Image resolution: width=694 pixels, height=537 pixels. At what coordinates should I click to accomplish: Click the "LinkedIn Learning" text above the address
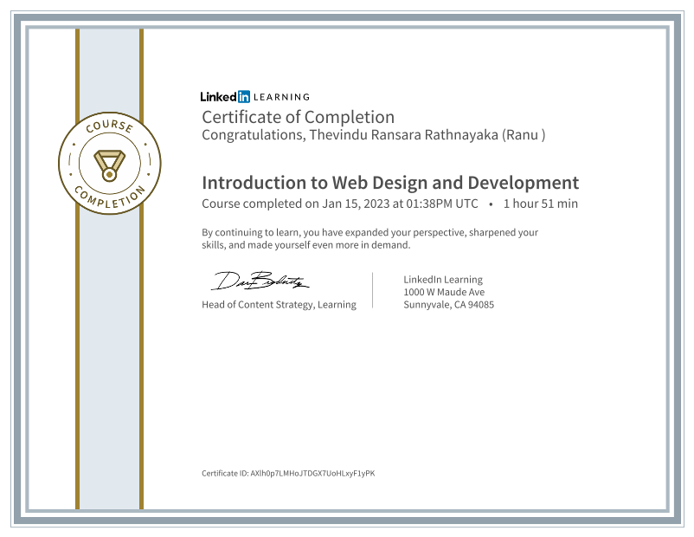click(443, 280)
